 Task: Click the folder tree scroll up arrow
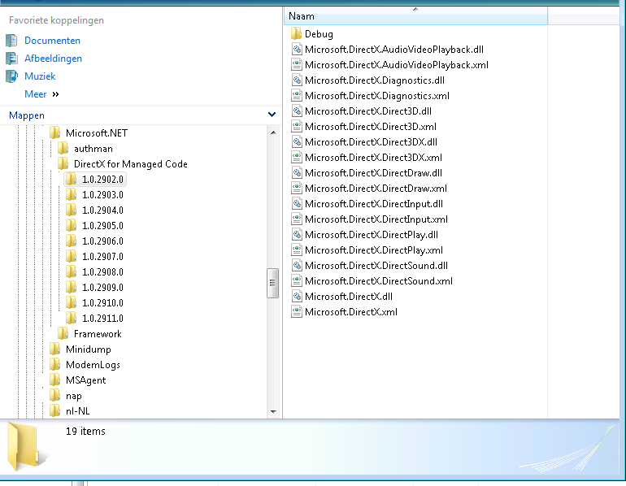pos(273,132)
